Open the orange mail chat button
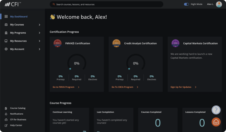This screenshot has width=226, height=132. click(x=216, y=122)
